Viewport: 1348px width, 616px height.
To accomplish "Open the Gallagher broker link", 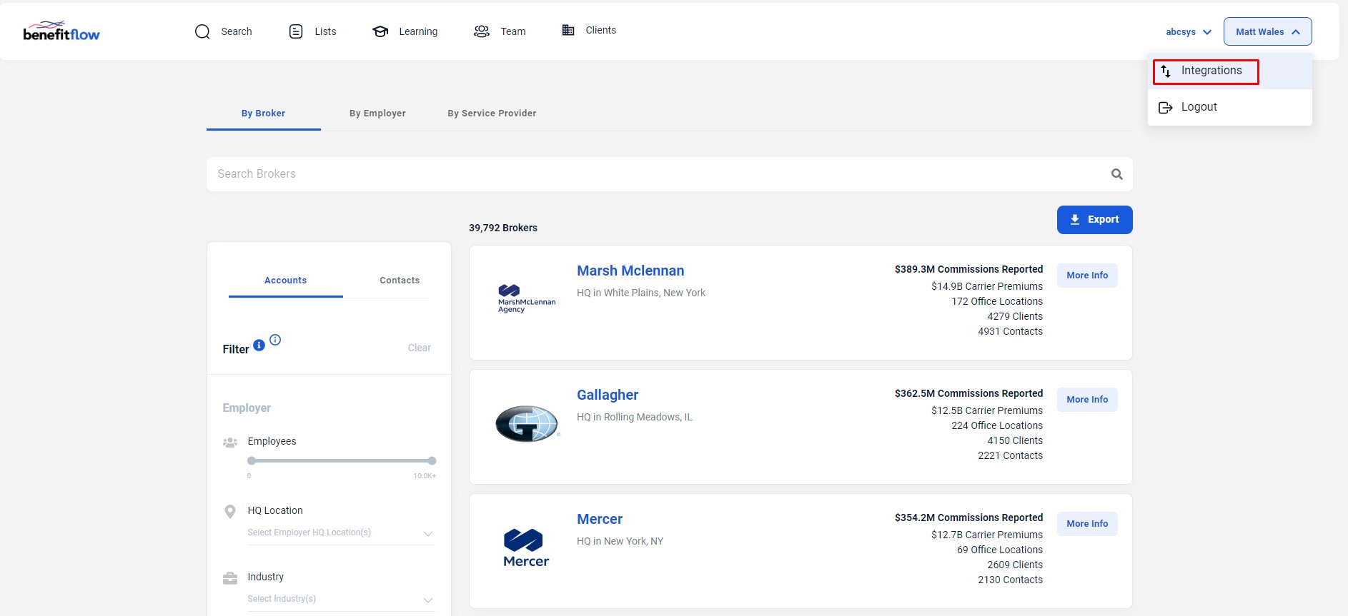I will (608, 395).
